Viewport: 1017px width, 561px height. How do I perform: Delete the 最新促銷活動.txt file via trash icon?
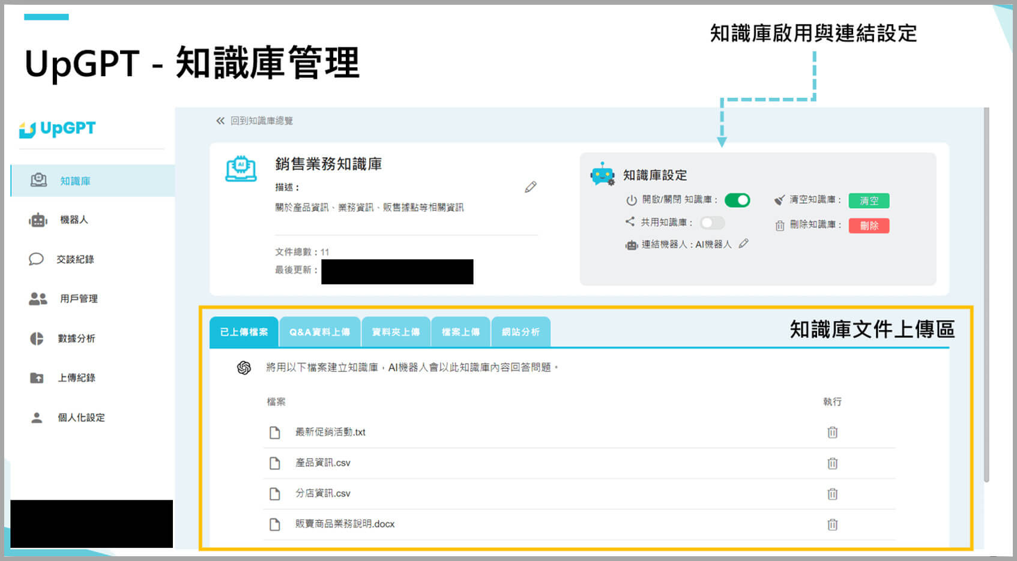point(832,433)
